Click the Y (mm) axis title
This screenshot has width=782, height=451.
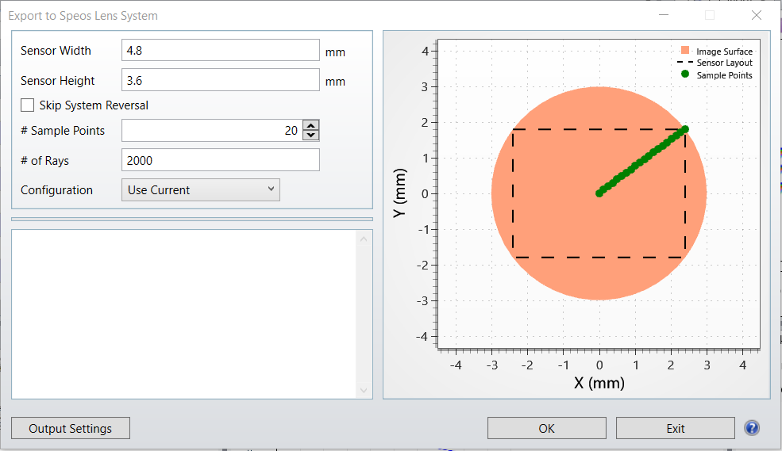[x=399, y=193]
